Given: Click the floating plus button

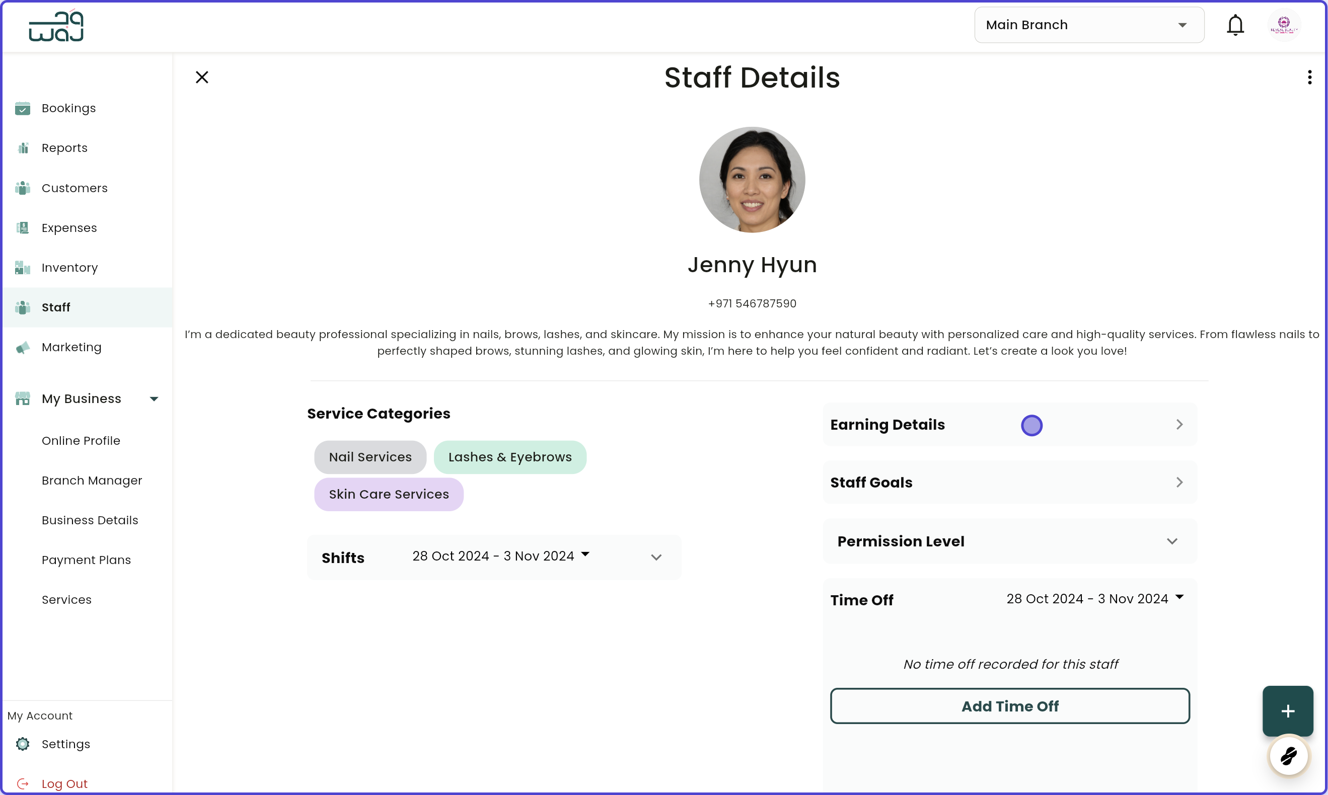Looking at the screenshot, I should pyautogui.click(x=1287, y=711).
